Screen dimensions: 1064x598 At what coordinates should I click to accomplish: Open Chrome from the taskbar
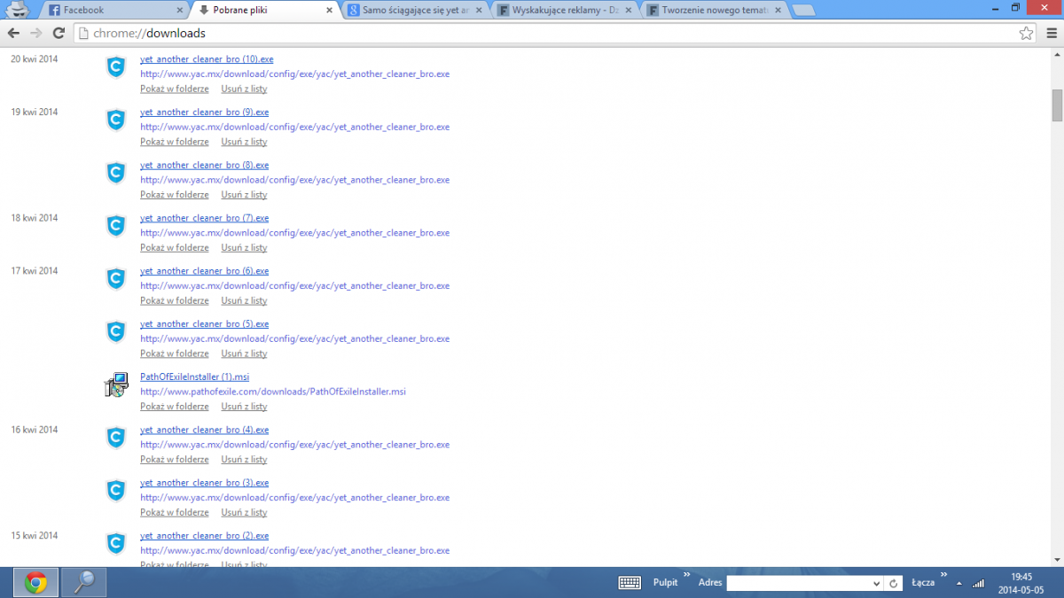(x=36, y=582)
